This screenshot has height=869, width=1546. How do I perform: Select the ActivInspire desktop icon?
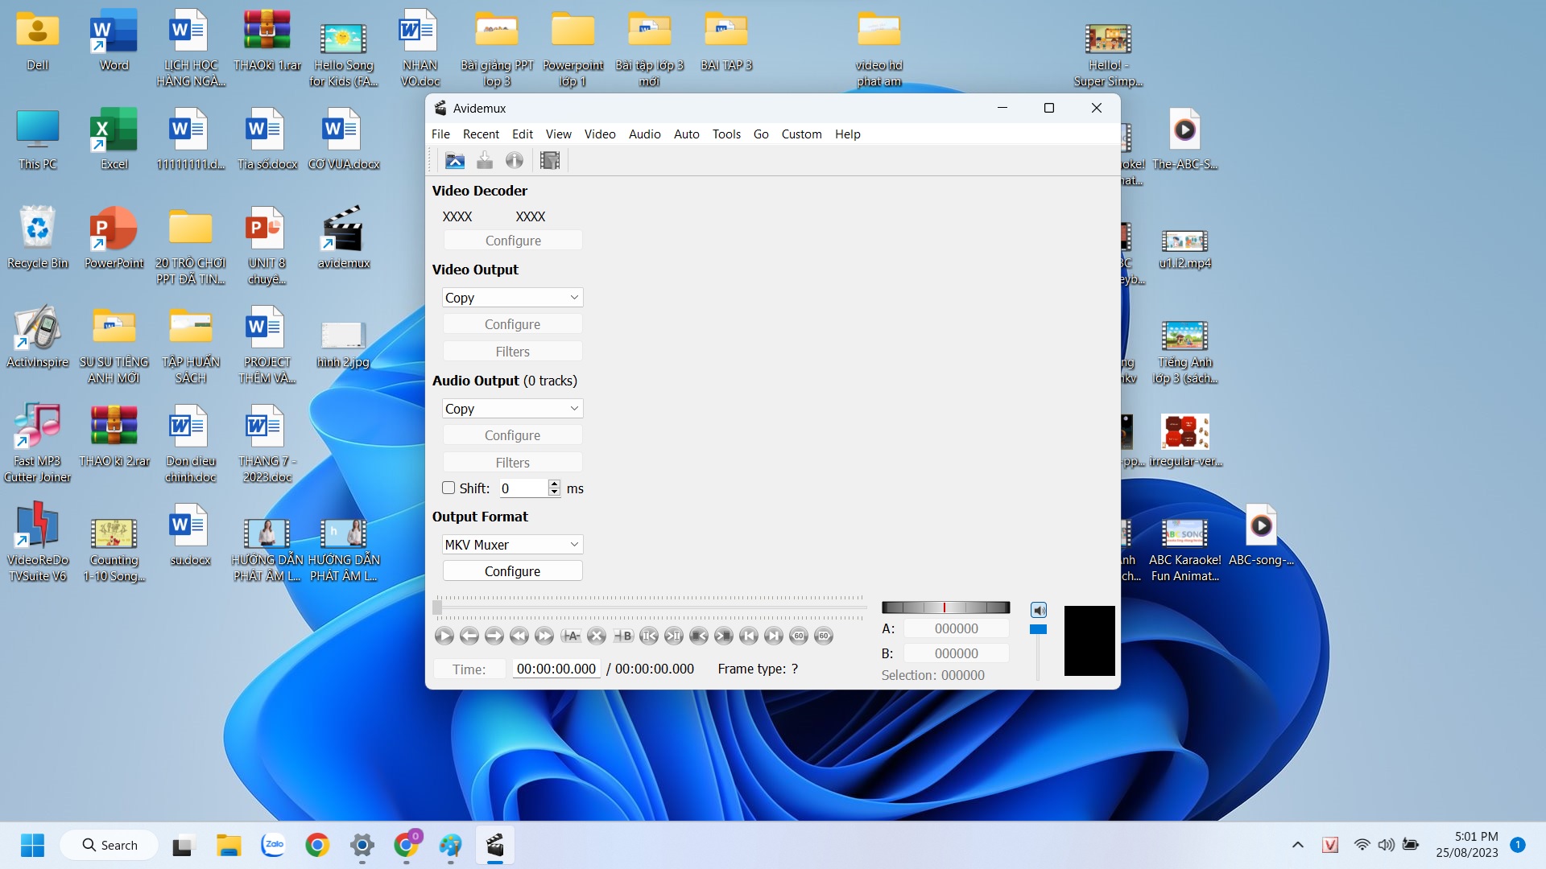37,336
